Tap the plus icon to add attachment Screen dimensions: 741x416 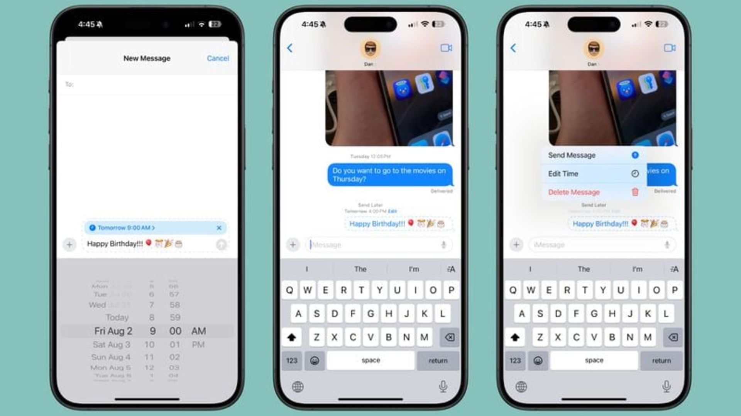pyautogui.click(x=70, y=245)
